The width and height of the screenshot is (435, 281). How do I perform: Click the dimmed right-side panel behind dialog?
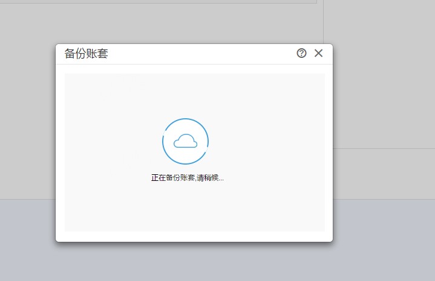click(384, 75)
